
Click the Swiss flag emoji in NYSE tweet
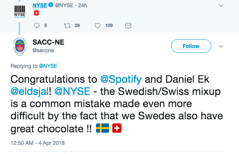click(x=37, y=13)
